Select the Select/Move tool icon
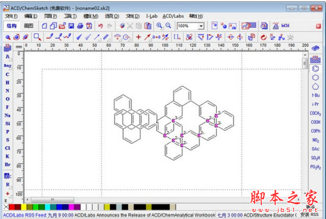Viewport: 326px width, 219px height. point(8,37)
